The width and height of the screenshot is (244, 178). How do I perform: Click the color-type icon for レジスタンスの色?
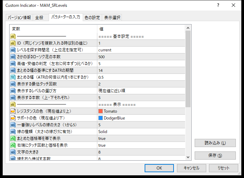click(x=13, y=111)
